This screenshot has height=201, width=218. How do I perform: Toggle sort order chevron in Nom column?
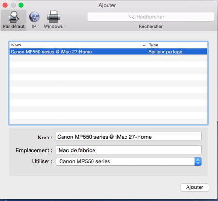[x=144, y=45]
